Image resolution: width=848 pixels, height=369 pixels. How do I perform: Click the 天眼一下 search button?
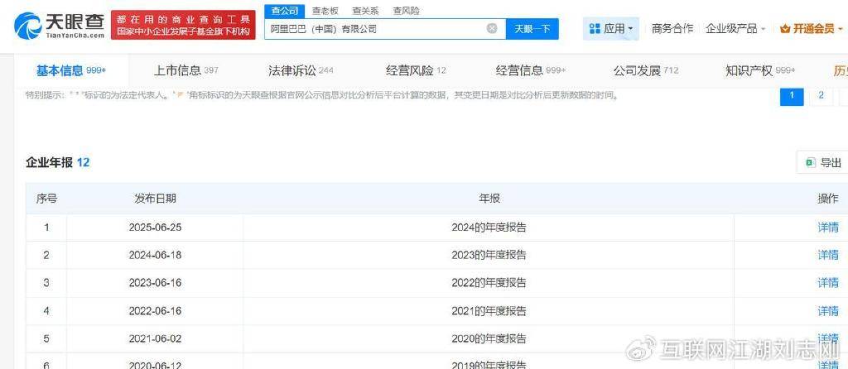pos(532,28)
